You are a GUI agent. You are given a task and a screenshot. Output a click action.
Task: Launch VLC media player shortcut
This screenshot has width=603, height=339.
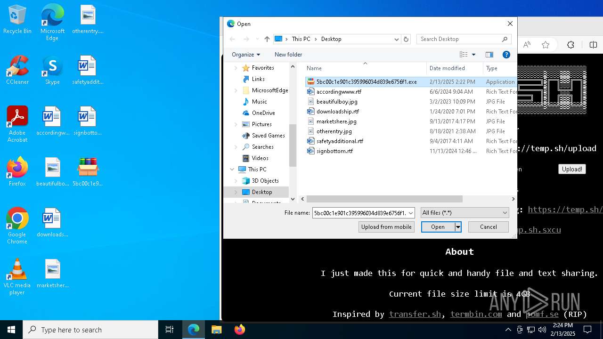point(17,277)
